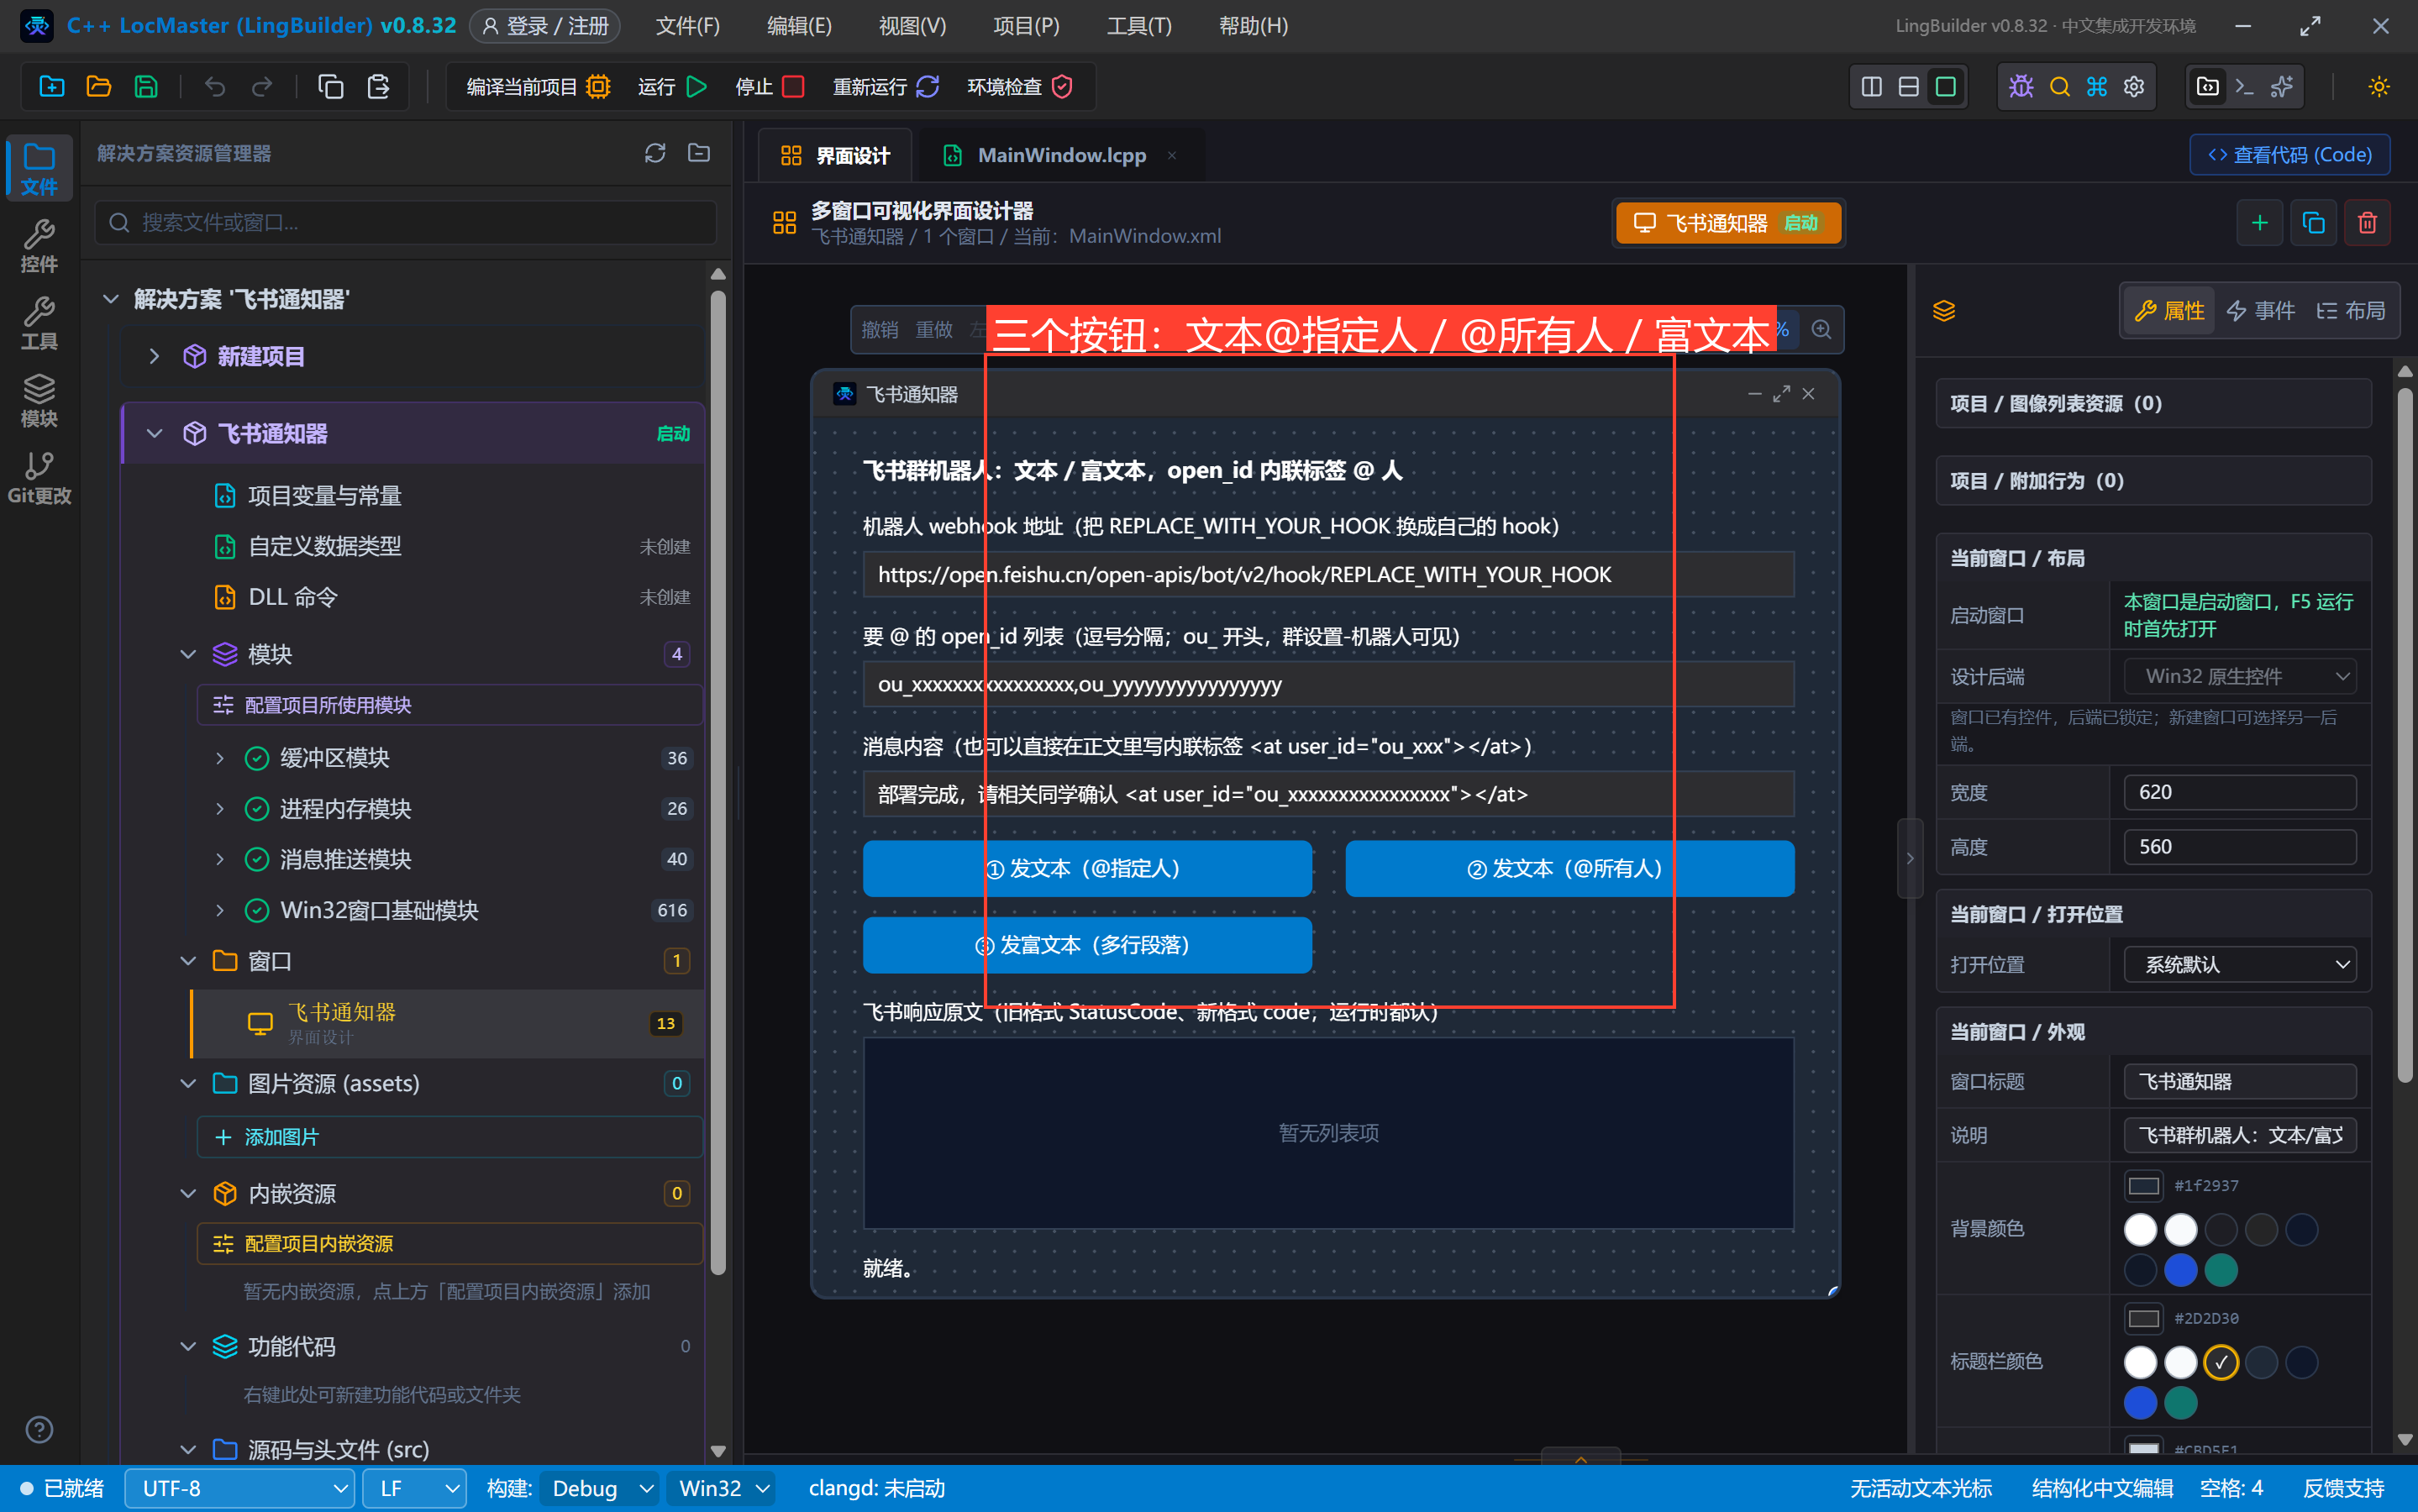Add a new window with plus icon
Viewport: 2418px width, 1512px height.
point(2259,222)
